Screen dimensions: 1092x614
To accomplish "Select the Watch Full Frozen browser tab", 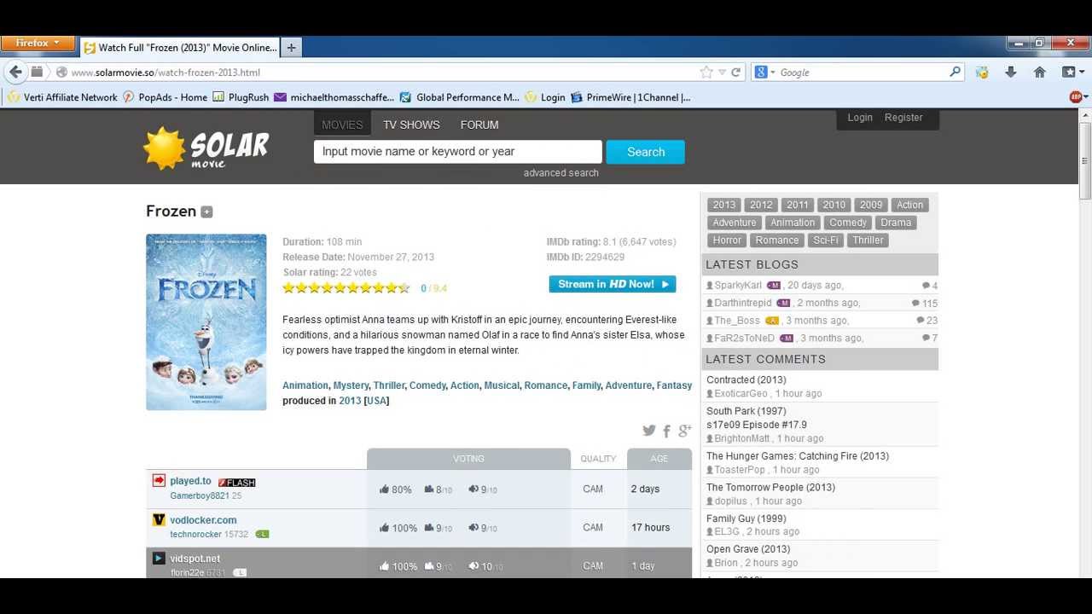I will click(x=180, y=48).
